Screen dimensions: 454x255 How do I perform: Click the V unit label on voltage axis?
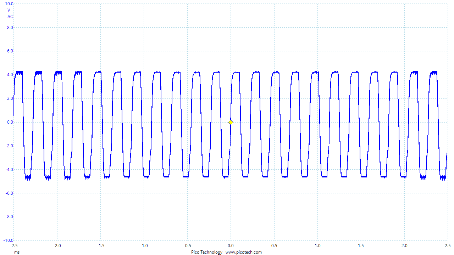tap(9, 10)
